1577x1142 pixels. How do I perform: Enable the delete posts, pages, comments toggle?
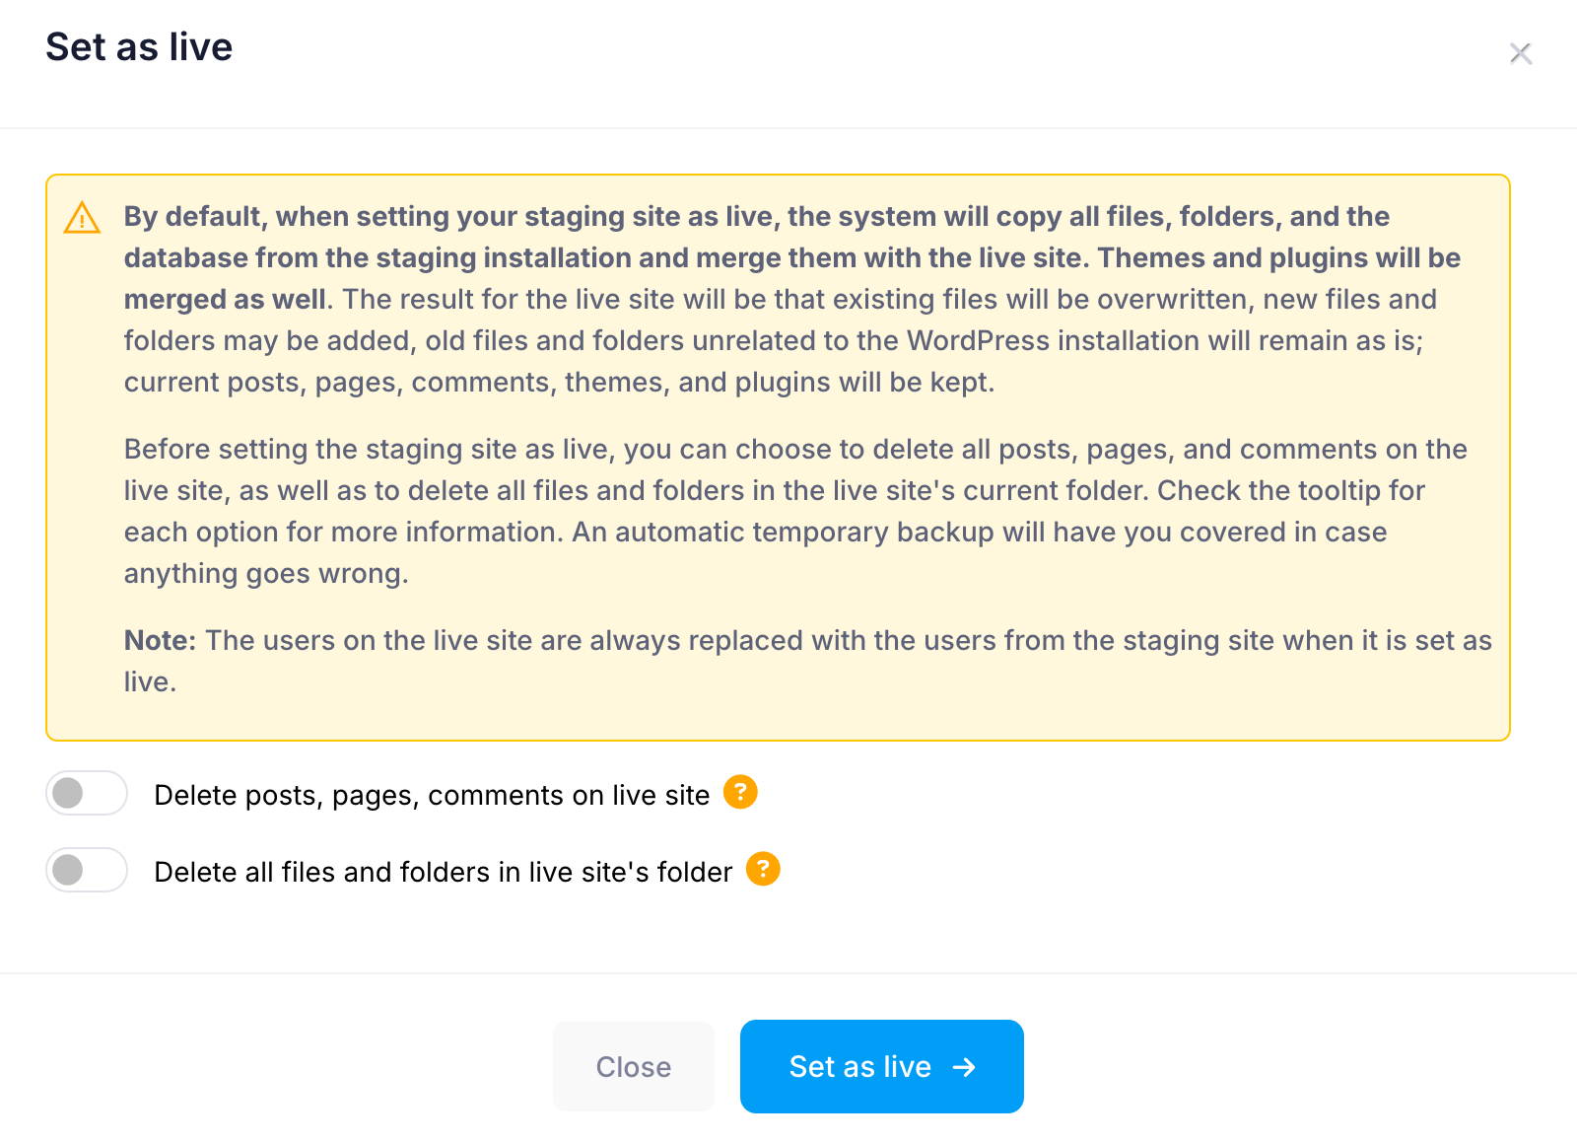tap(87, 793)
